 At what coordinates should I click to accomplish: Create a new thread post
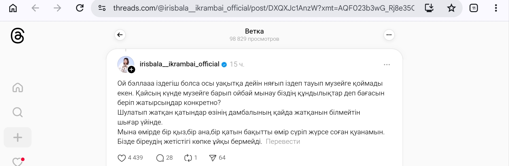(18, 137)
